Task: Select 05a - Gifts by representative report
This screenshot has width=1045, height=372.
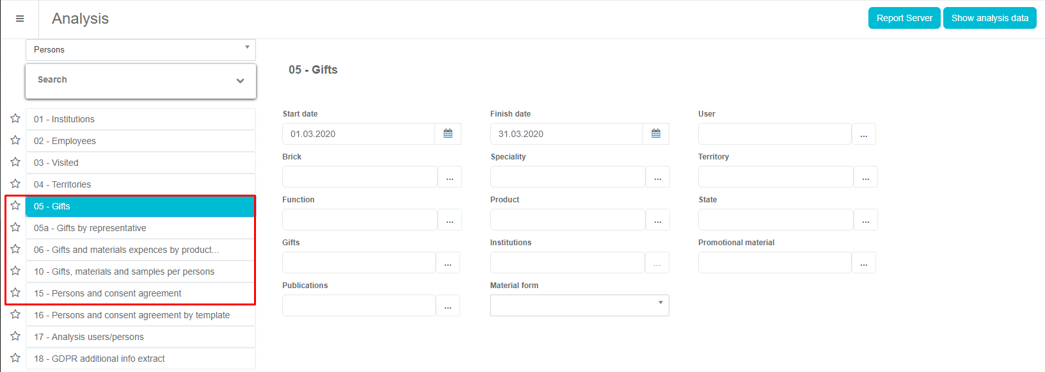Action: pos(140,229)
